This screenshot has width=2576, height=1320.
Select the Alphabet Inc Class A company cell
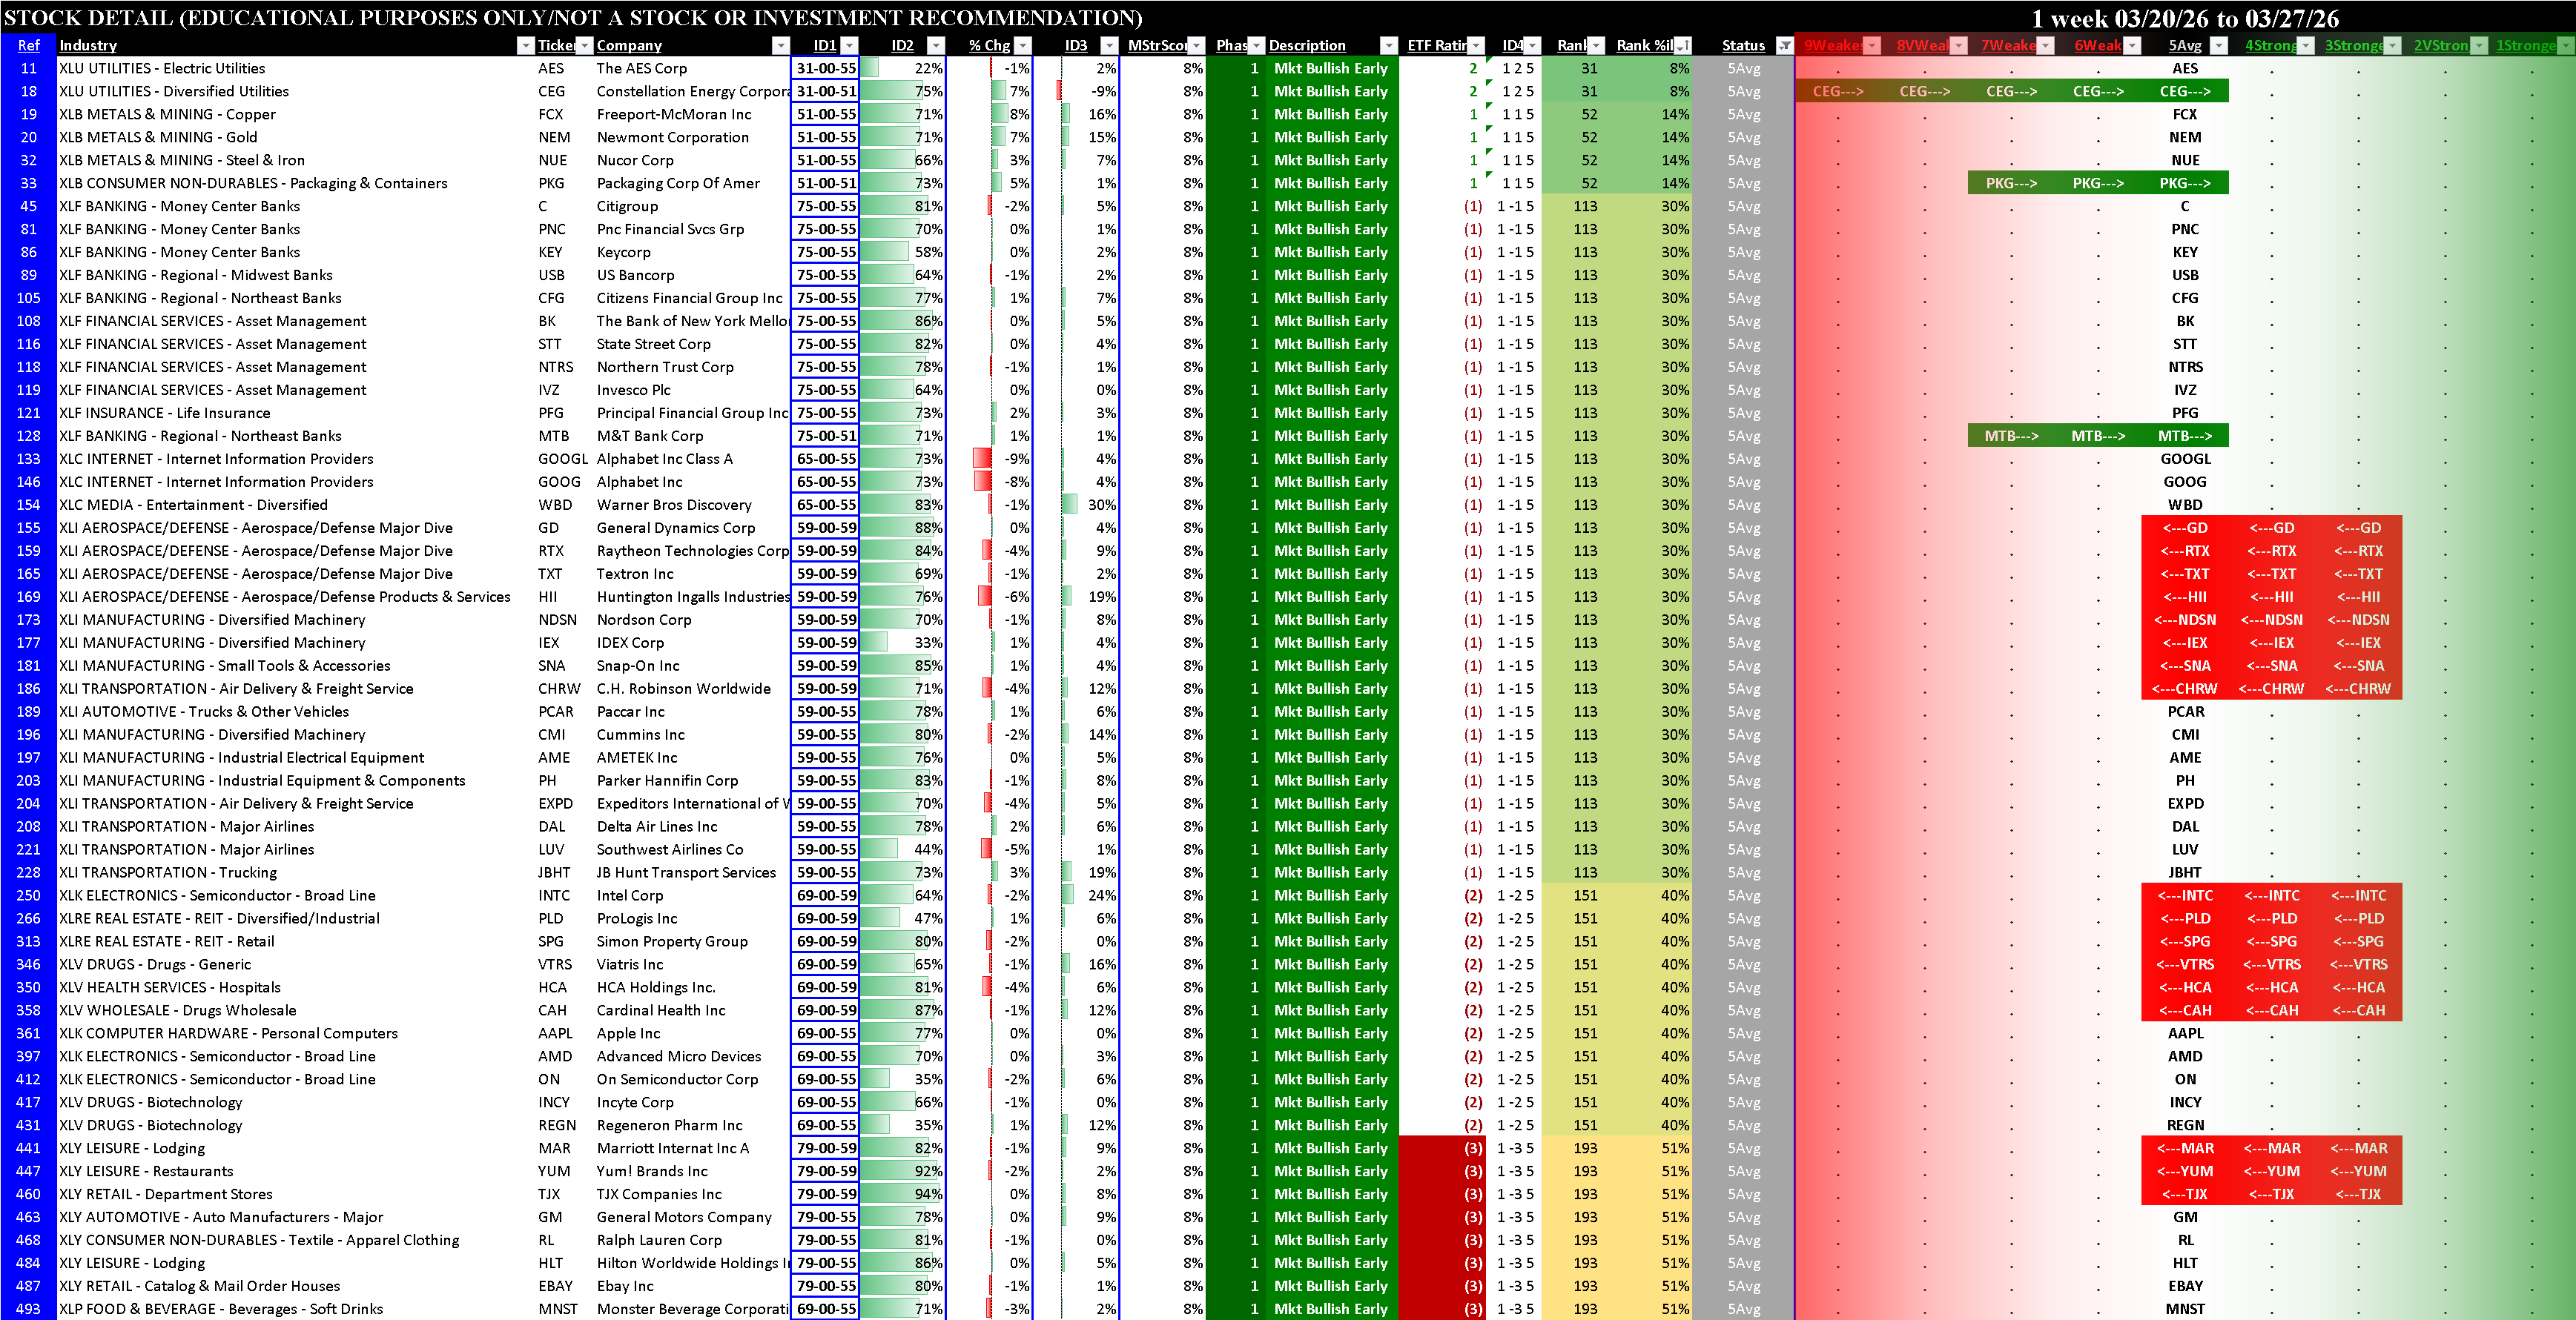pos(664,459)
